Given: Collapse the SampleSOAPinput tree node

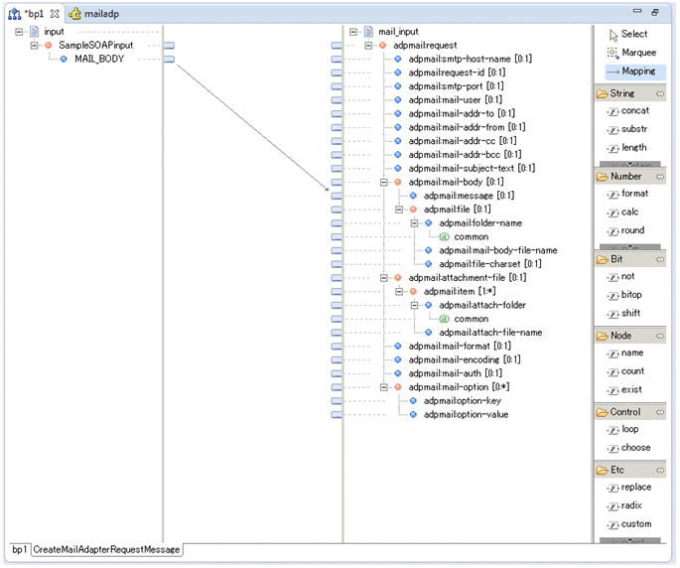Looking at the screenshot, I should point(34,46).
